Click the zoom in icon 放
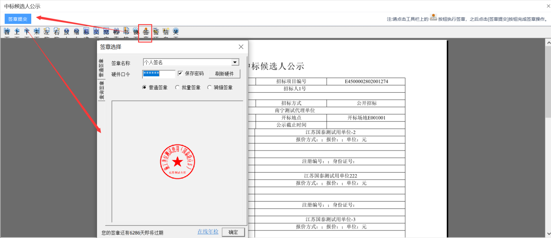The image size is (551, 238). (66, 32)
